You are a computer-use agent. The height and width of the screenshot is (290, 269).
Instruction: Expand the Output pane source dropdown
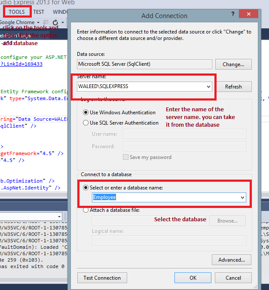coord(58,217)
